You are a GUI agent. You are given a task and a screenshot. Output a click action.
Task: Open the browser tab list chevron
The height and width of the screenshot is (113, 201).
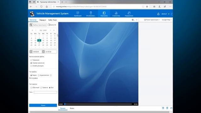click(66, 2)
